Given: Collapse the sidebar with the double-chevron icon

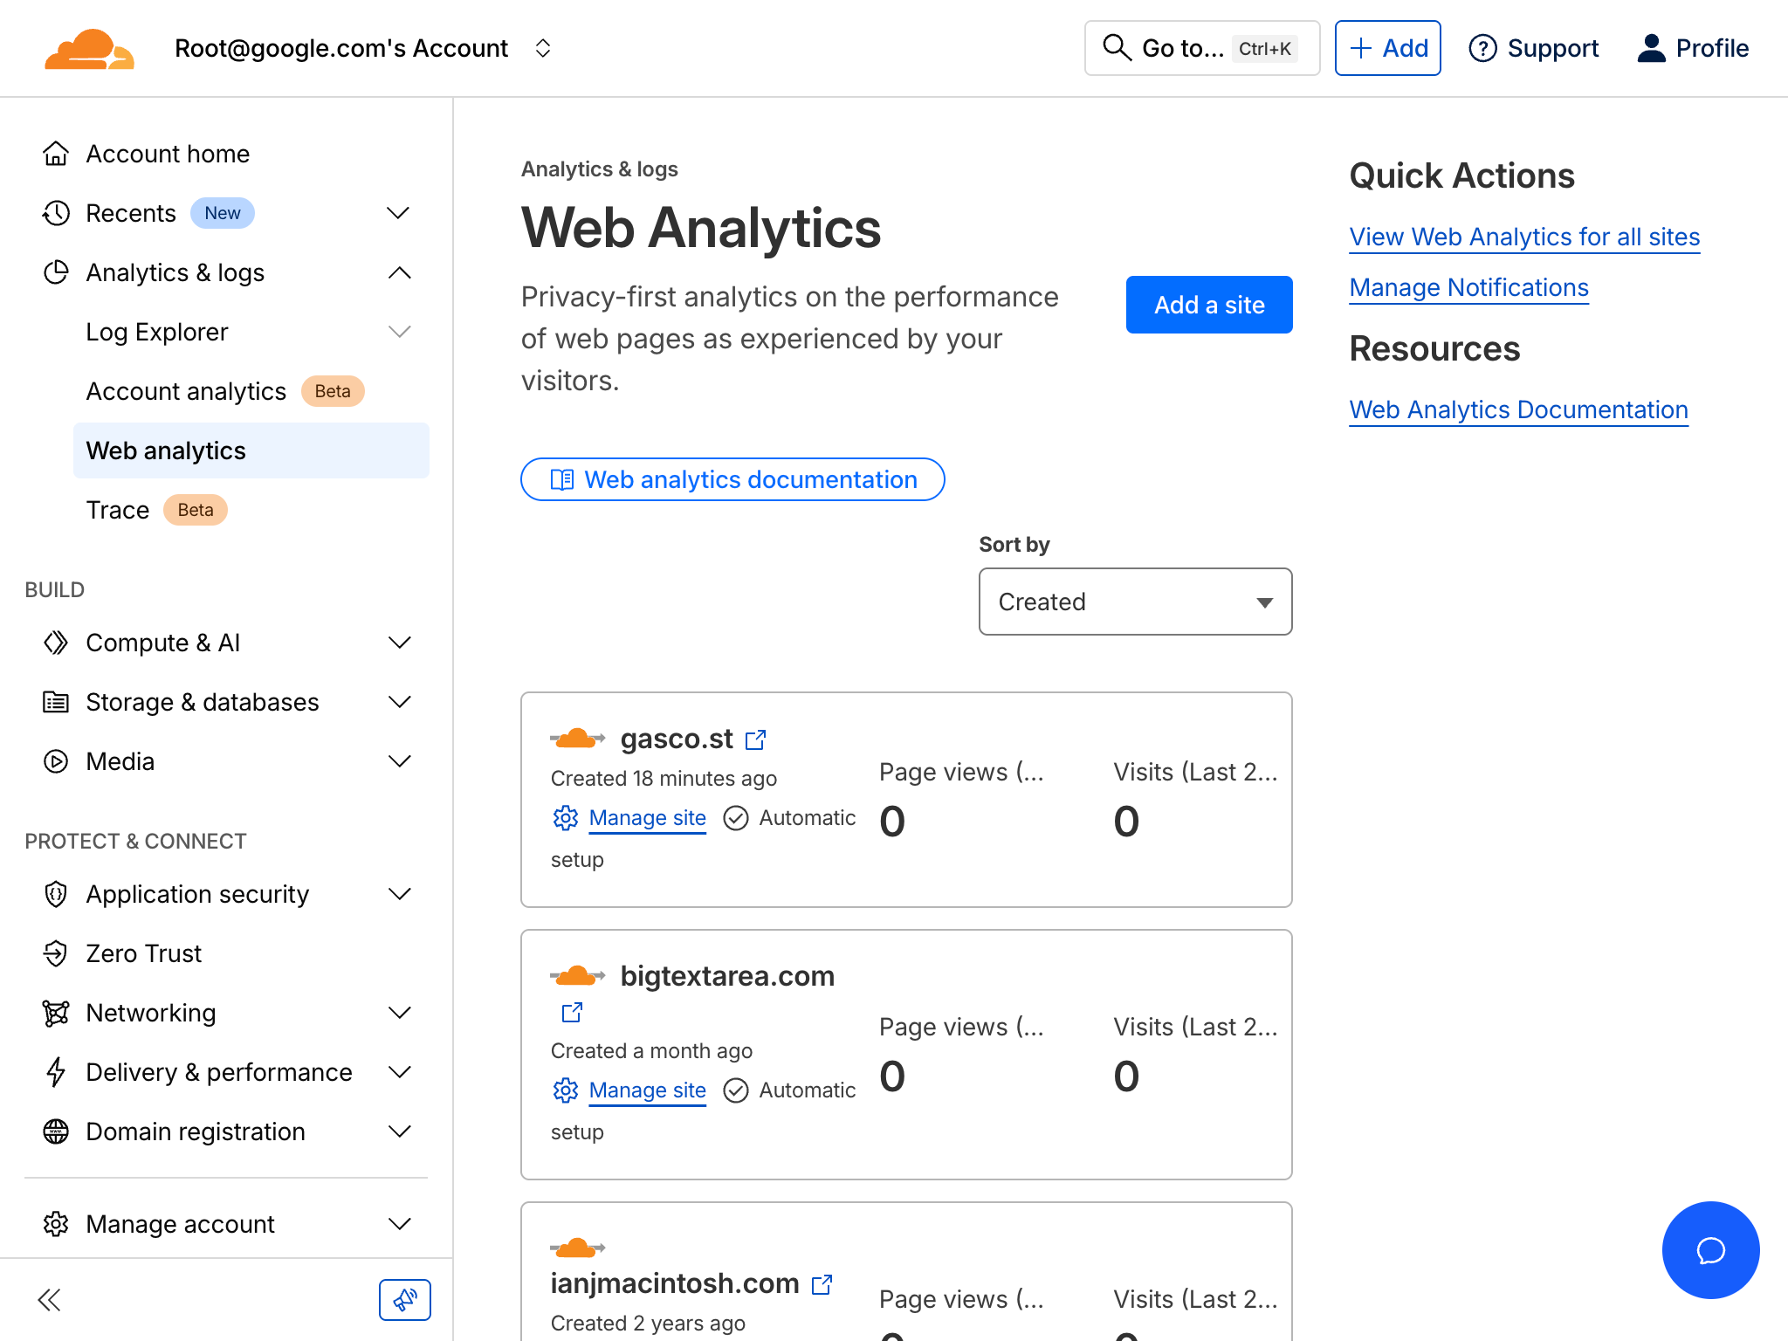Looking at the screenshot, I should (50, 1299).
